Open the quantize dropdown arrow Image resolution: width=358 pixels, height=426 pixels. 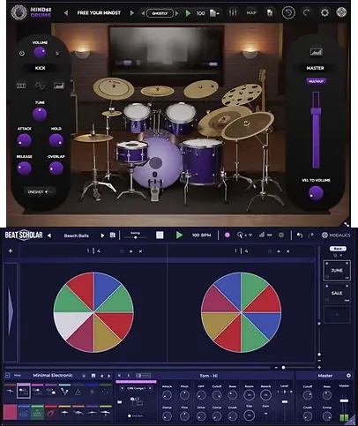coord(250,235)
